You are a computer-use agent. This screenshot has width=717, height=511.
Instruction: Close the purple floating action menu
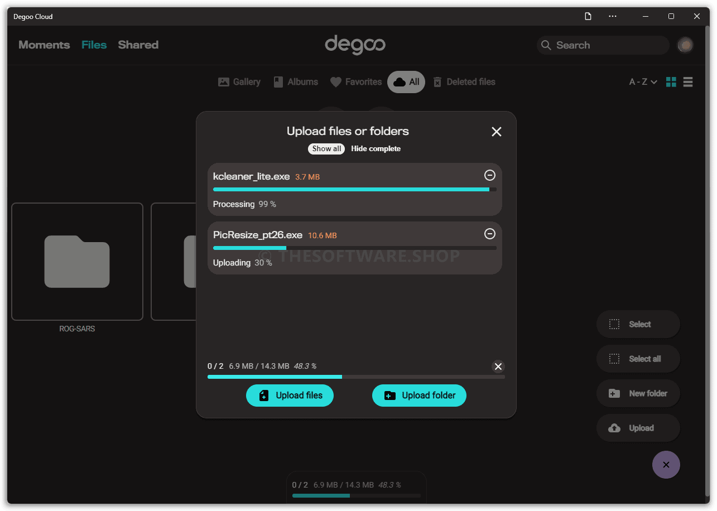click(666, 465)
